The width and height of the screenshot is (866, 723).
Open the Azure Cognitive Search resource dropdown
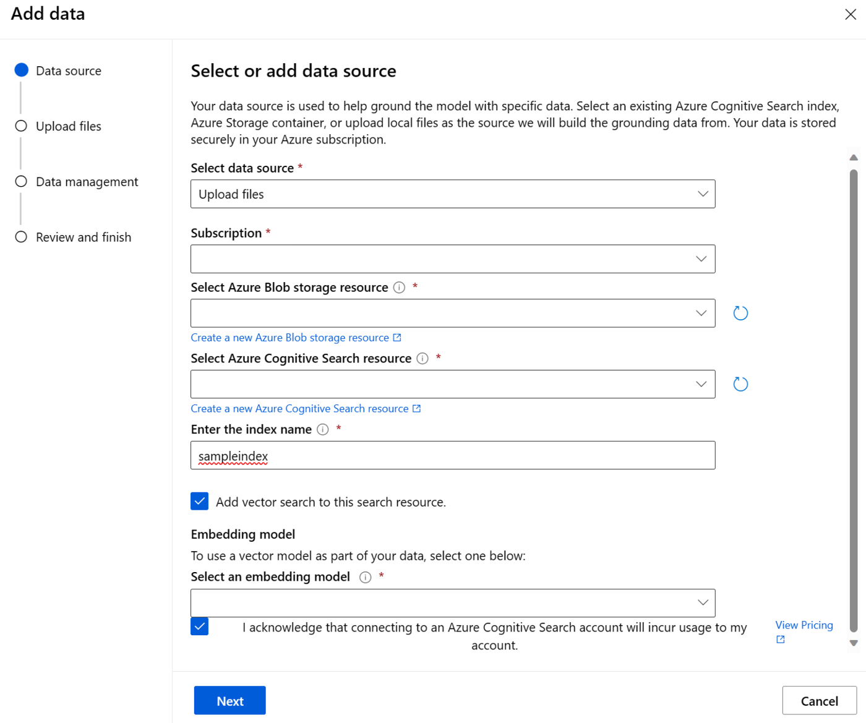coord(453,384)
